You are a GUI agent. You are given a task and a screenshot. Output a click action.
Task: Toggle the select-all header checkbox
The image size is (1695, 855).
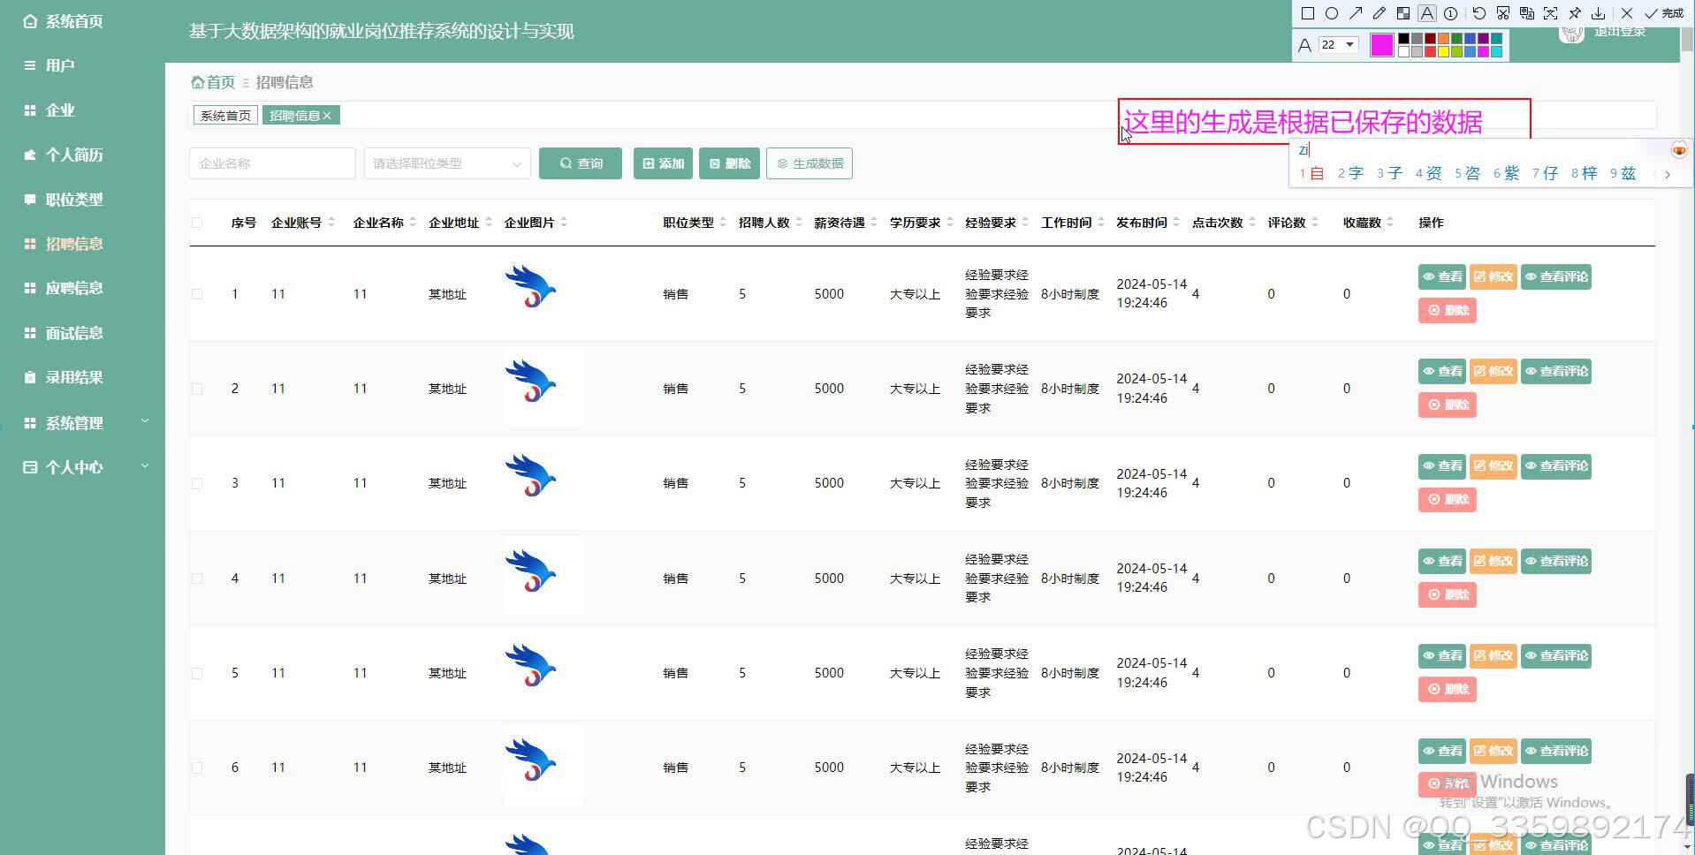pos(197,223)
